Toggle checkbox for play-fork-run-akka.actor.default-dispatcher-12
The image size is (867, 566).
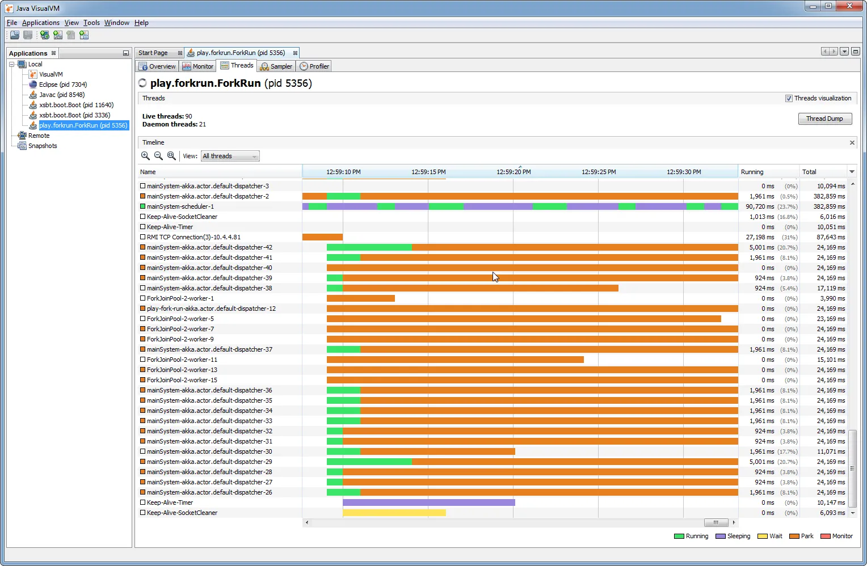pyautogui.click(x=142, y=309)
